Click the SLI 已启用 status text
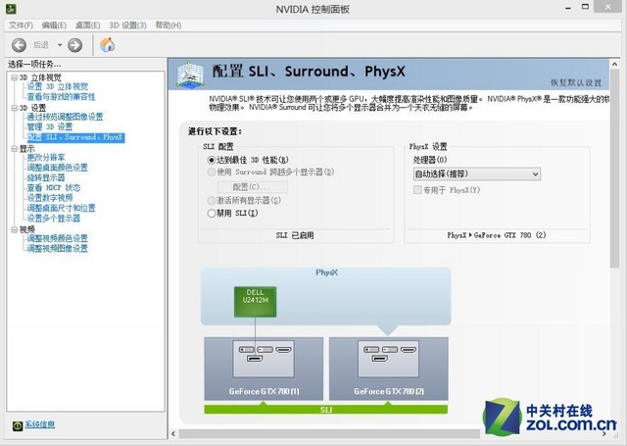The image size is (627, 446). click(295, 235)
